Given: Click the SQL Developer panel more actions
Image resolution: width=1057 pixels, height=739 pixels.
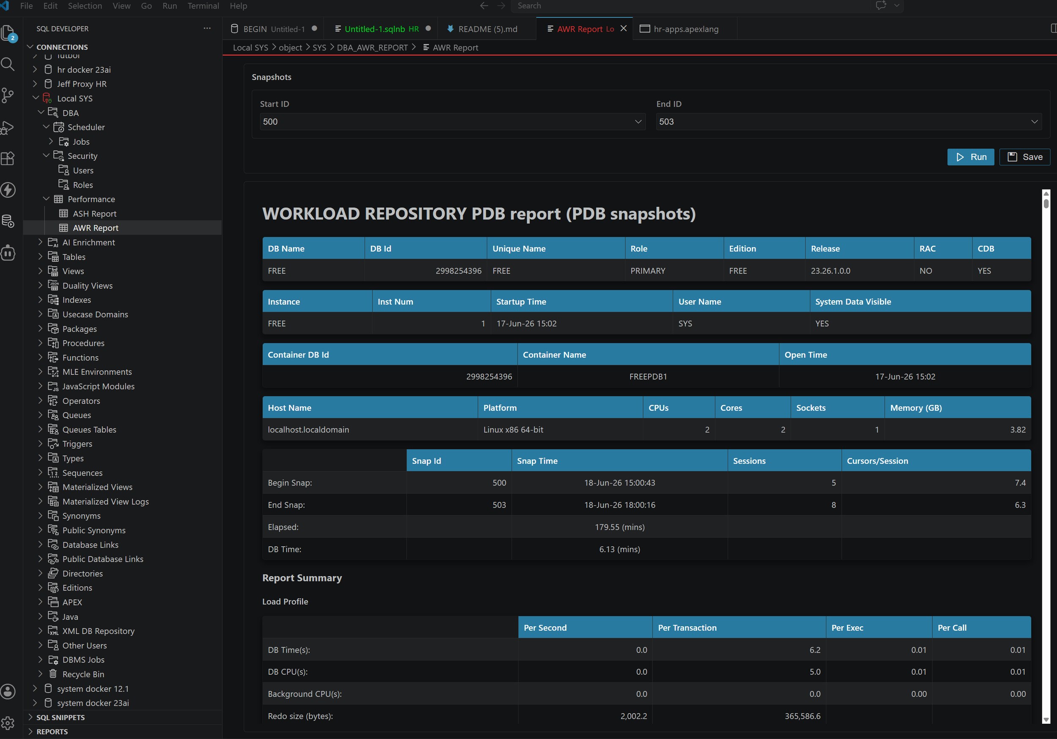Looking at the screenshot, I should point(207,29).
